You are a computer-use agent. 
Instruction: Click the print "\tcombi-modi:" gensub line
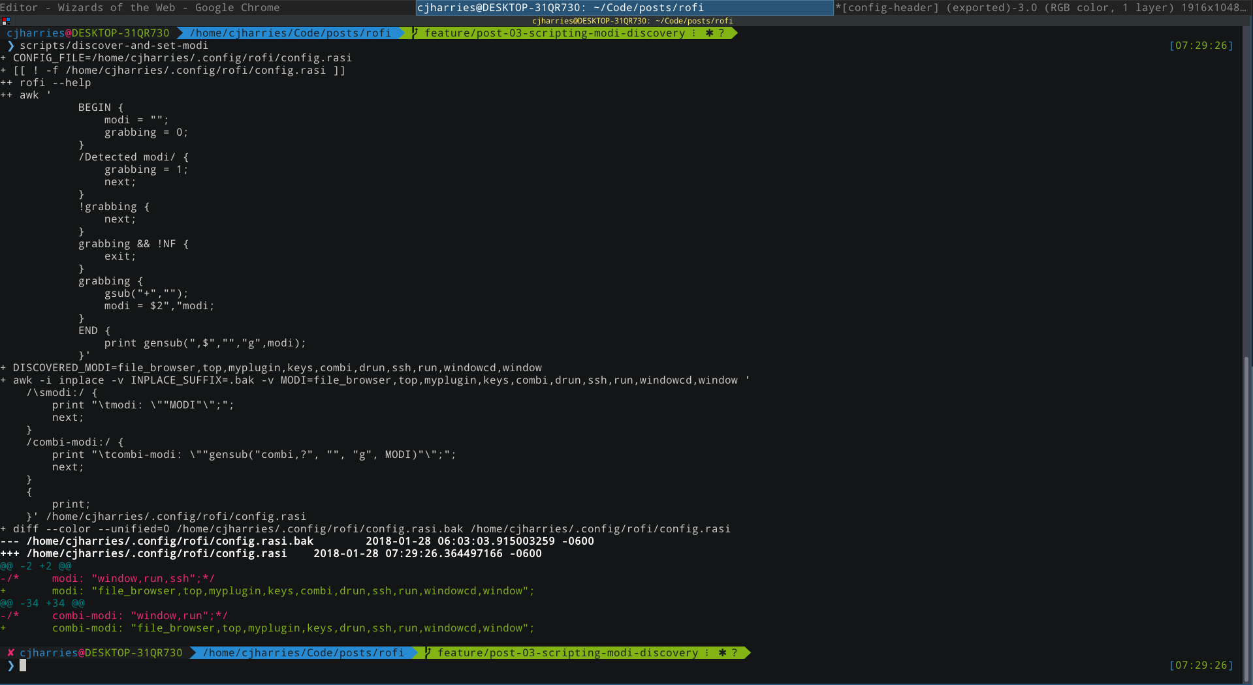(x=255, y=455)
